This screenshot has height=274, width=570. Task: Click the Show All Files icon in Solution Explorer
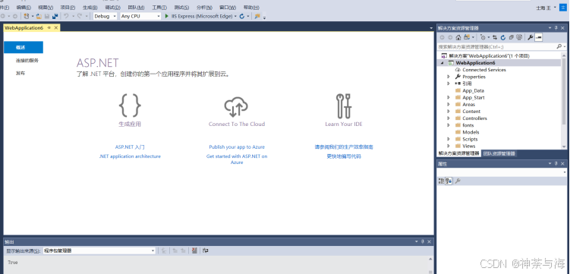[x=519, y=37]
